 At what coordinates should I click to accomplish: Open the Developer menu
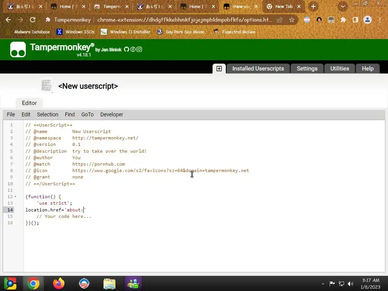tap(112, 114)
